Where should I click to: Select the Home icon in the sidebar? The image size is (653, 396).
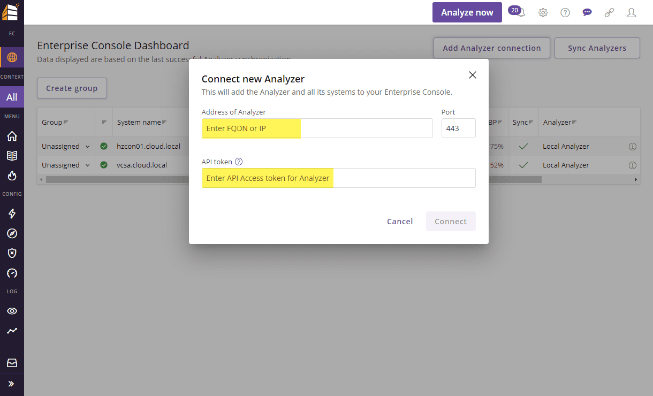point(12,136)
